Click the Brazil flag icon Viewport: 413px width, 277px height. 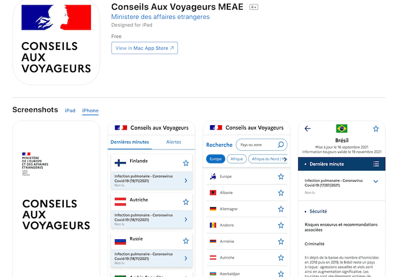pyautogui.click(x=341, y=129)
